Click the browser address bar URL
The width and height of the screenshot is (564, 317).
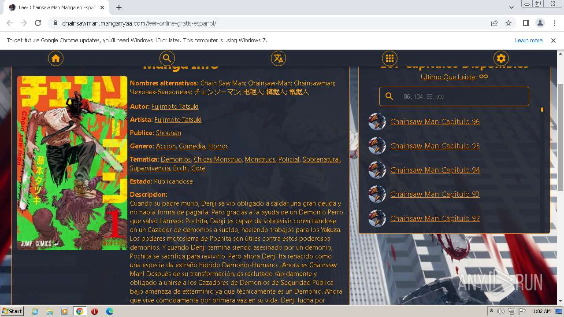(139, 23)
